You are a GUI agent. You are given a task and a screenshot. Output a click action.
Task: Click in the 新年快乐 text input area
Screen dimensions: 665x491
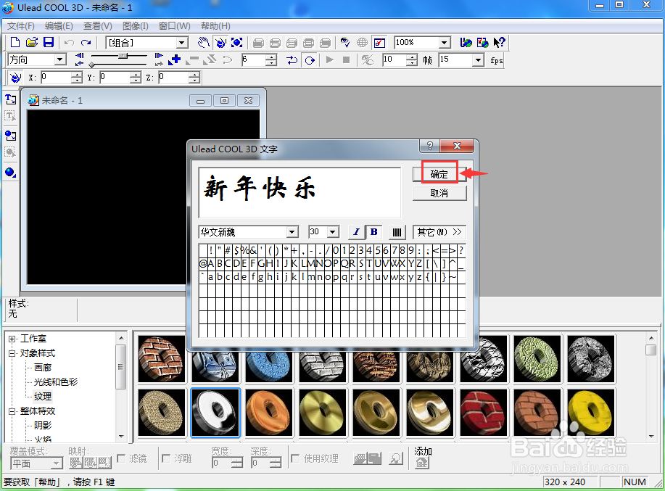(300, 192)
